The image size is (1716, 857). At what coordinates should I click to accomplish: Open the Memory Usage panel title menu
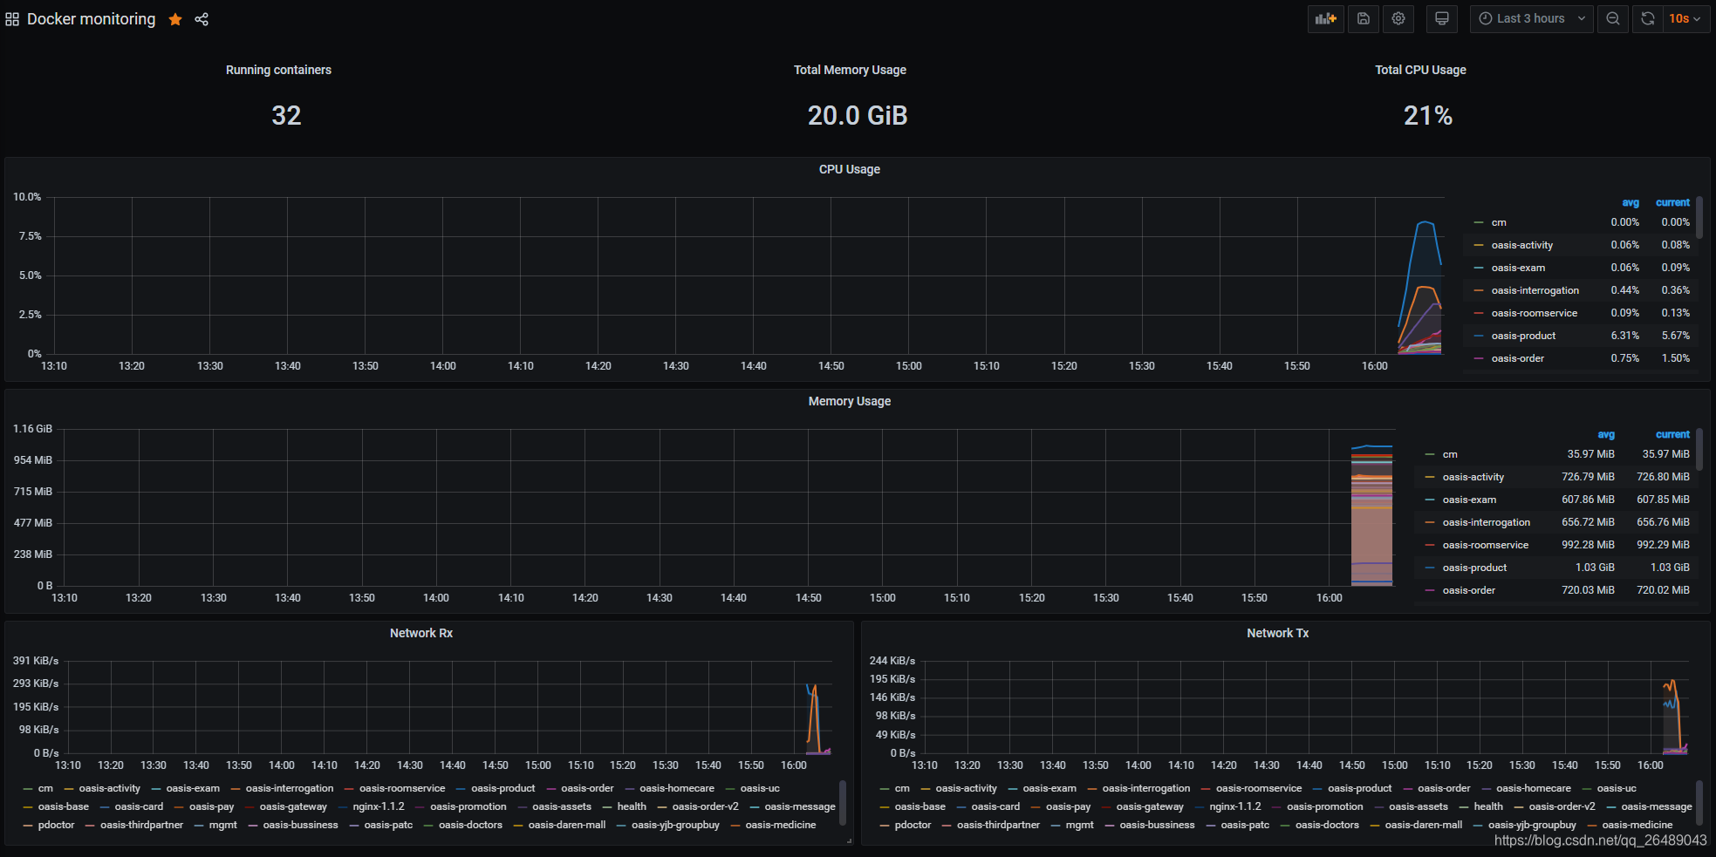point(850,401)
